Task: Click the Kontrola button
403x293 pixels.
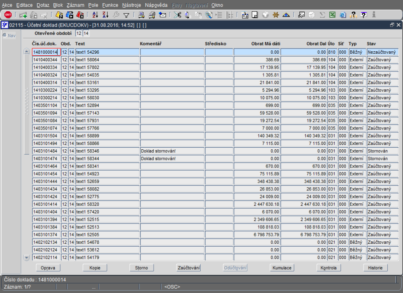Action: (329, 268)
